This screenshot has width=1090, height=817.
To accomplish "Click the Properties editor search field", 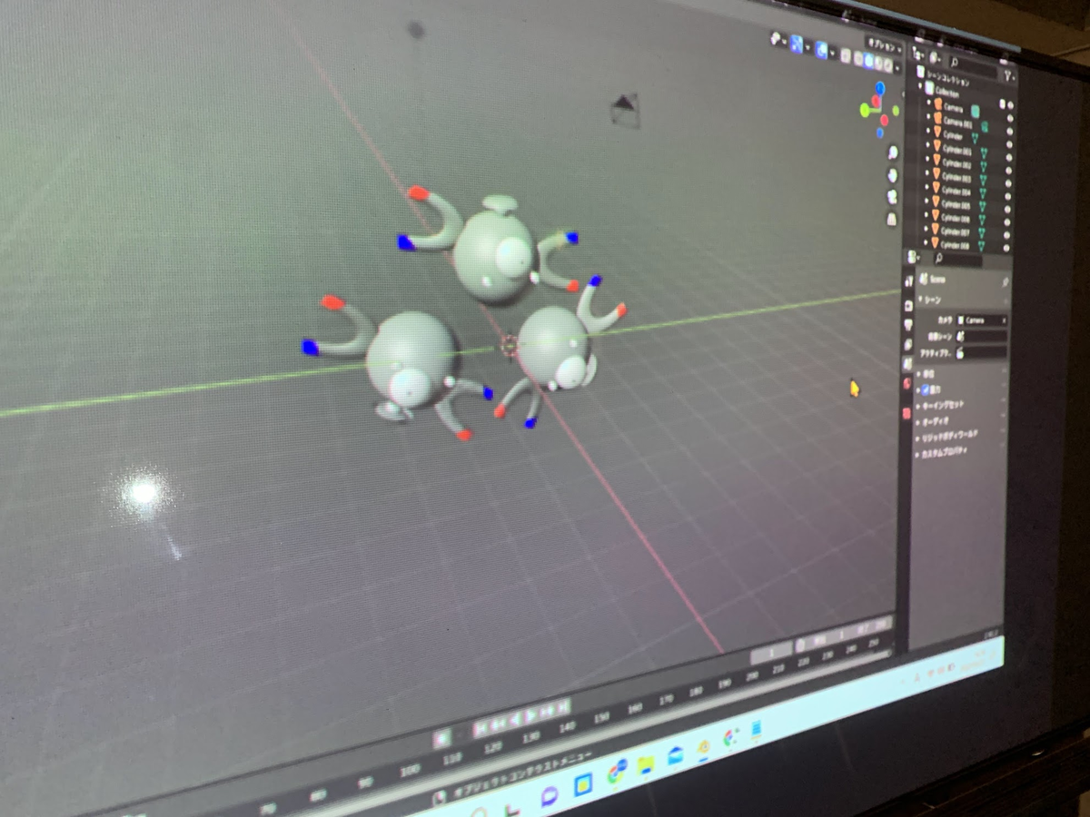I will coord(958,258).
